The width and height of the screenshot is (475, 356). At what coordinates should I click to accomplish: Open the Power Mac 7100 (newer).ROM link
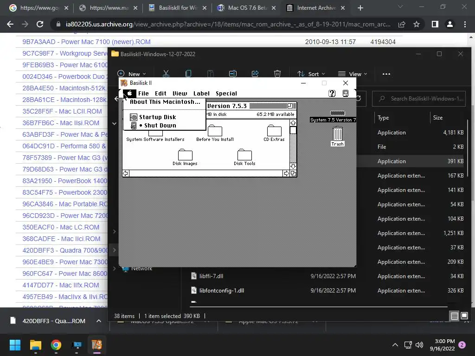86,42
